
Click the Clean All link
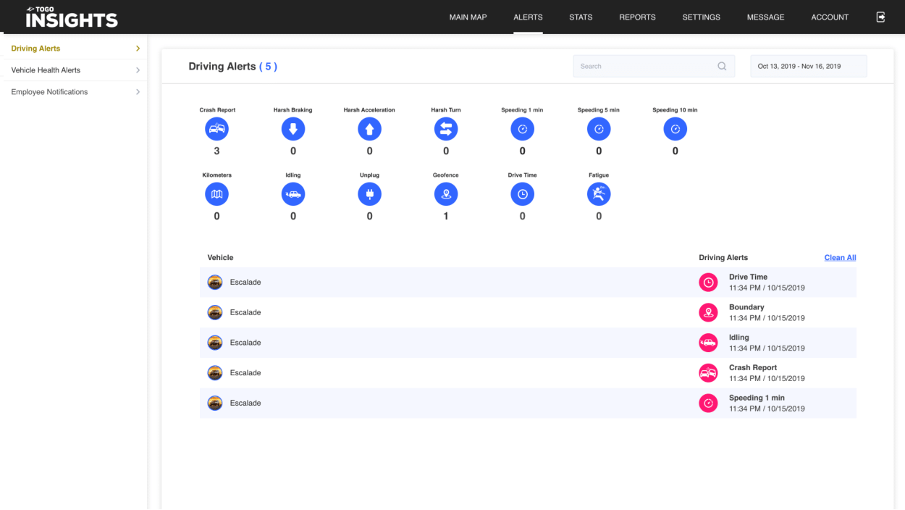(x=840, y=258)
